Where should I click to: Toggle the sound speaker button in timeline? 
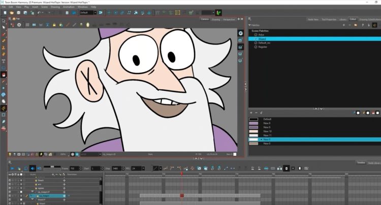tap(33, 168)
